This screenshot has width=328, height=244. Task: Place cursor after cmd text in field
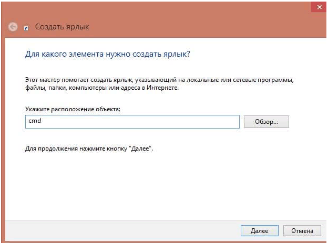42,121
